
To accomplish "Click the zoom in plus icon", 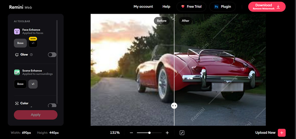I will click(x=167, y=133).
